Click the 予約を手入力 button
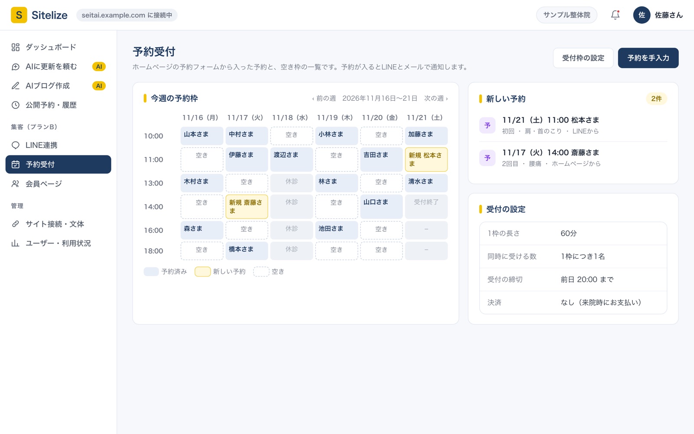The height and width of the screenshot is (434, 694). pos(648,58)
